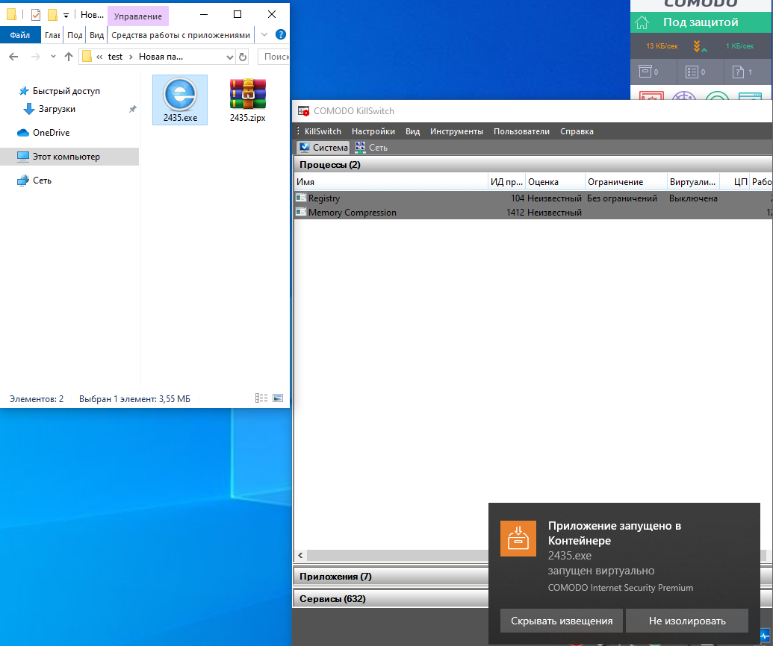
Task: Click the Под защитой status bar
Action: point(701,22)
